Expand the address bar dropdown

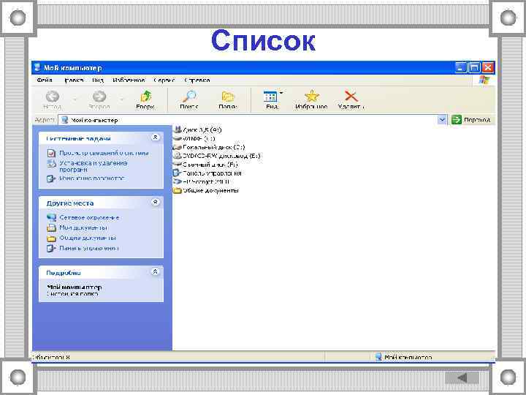pos(442,119)
